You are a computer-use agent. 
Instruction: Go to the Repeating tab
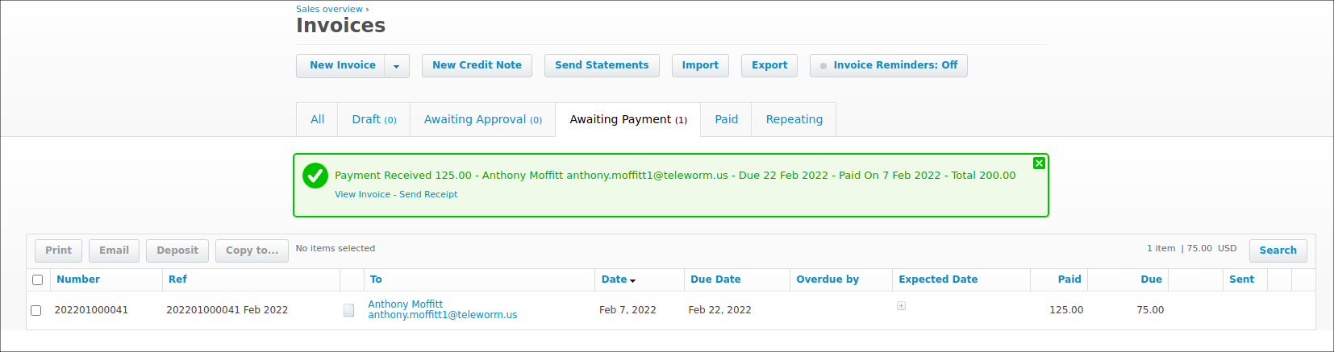point(794,119)
